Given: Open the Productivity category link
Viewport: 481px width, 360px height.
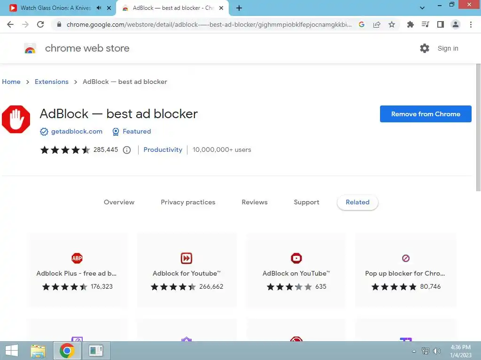Looking at the screenshot, I should coord(163,150).
